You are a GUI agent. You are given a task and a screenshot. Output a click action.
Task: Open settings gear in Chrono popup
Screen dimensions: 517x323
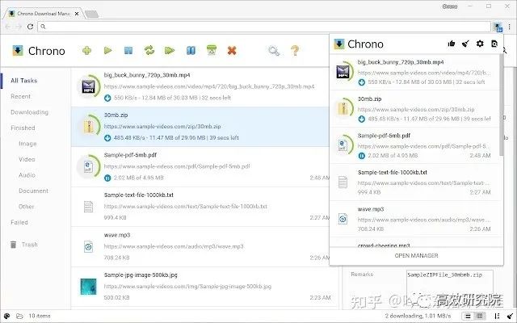tap(480, 44)
